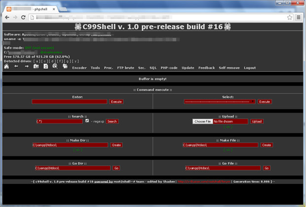The height and width of the screenshot is (207, 306).
Task: Click the search magnifier toolbar icon
Action: (55, 66)
